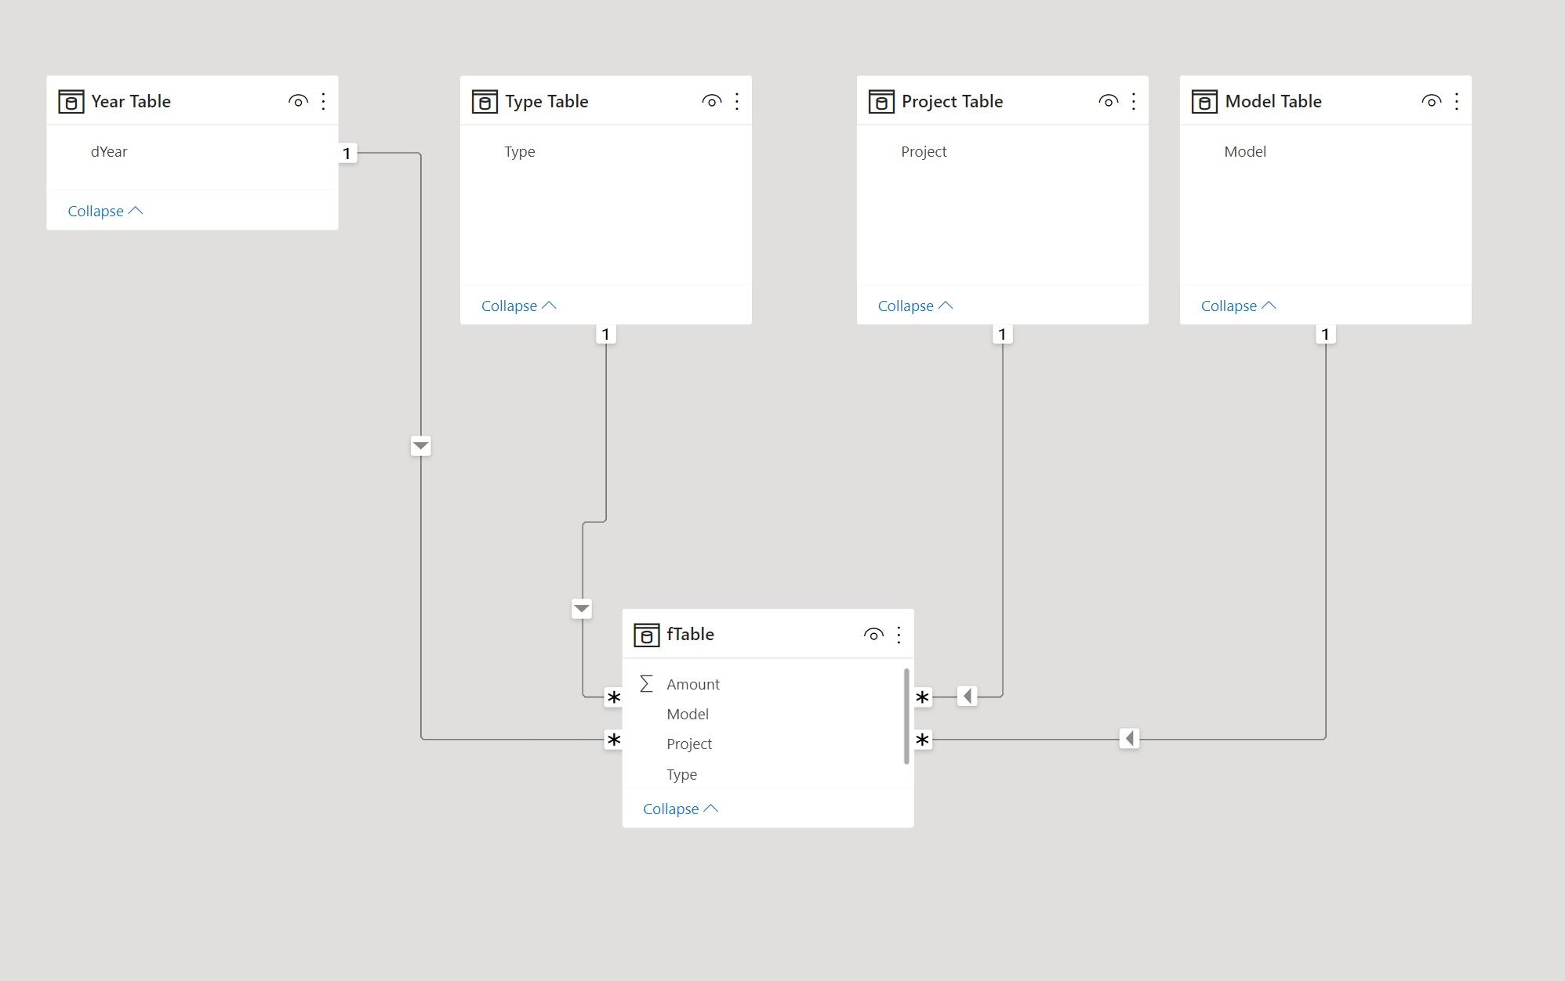Collapse the Project Table card
Image resolution: width=1565 pixels, height=981 pixels.
(x=916, y=306)
